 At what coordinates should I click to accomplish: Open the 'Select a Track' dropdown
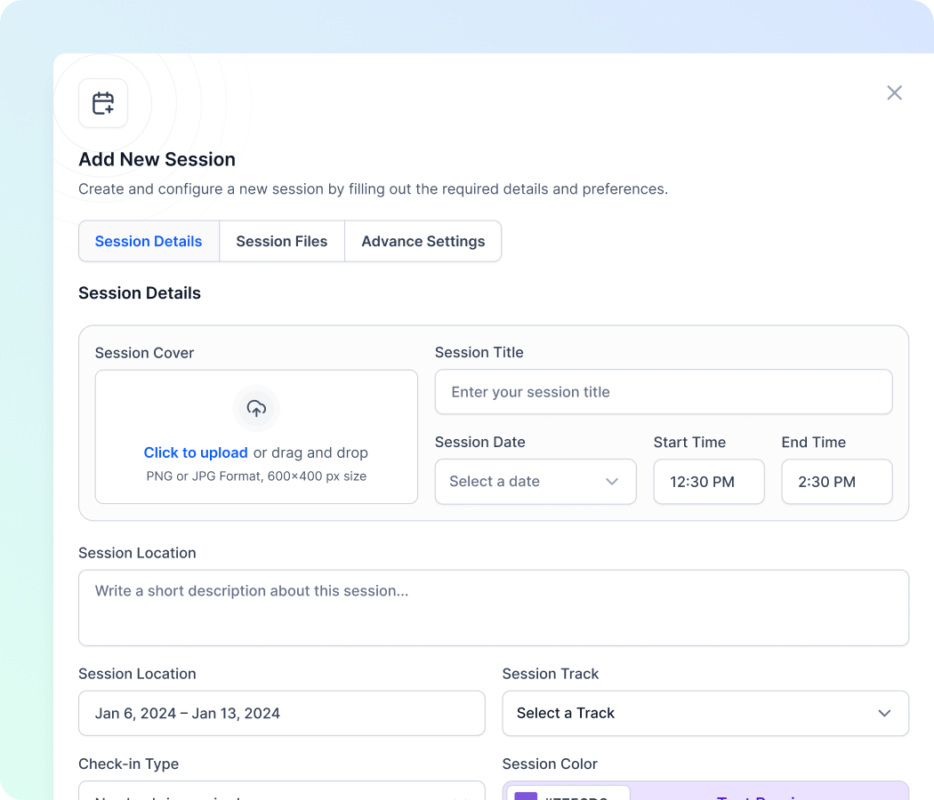click(x=705, y=713)
